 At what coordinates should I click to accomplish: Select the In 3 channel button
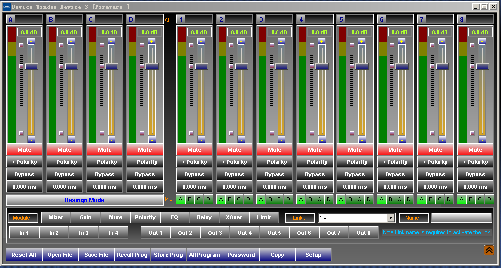pos(84,232)
